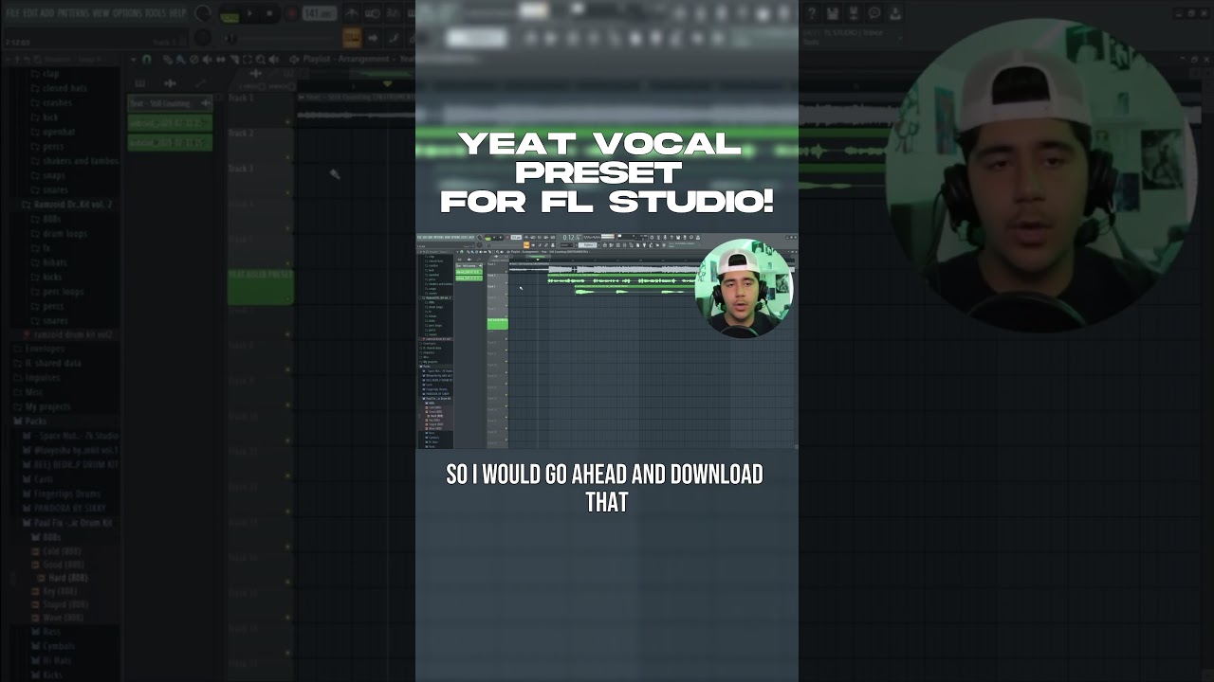Open the 'IL shared data' folder
Viewport: 1214px width, 682px height.
point(47,363)
